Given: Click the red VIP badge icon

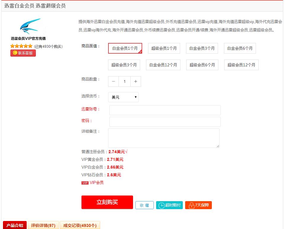Looking at the screenshot, I should [85, 183].
